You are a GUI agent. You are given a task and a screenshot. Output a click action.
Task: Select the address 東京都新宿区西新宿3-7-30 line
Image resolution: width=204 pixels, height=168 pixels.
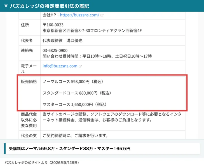coord(92,31)
